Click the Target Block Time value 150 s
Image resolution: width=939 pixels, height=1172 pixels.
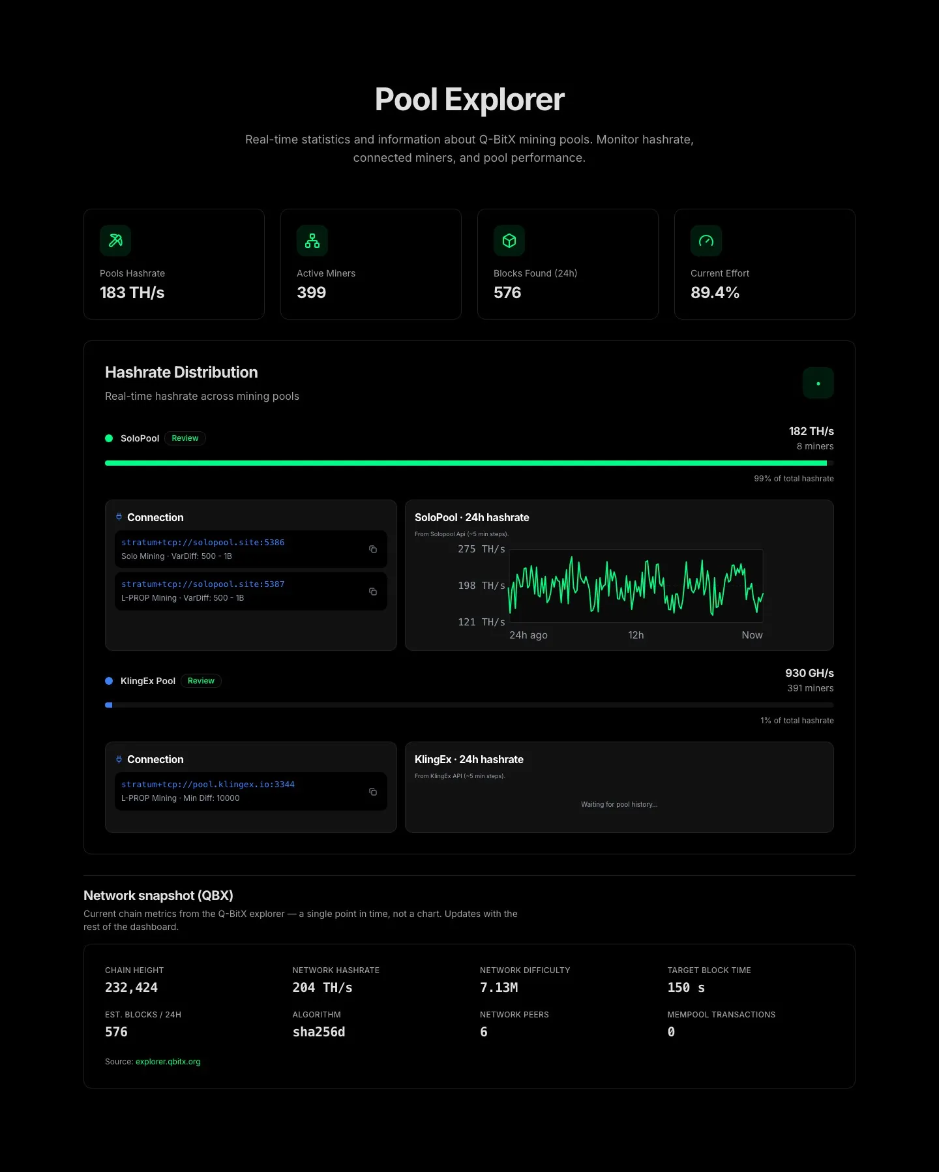pos(686,987)
